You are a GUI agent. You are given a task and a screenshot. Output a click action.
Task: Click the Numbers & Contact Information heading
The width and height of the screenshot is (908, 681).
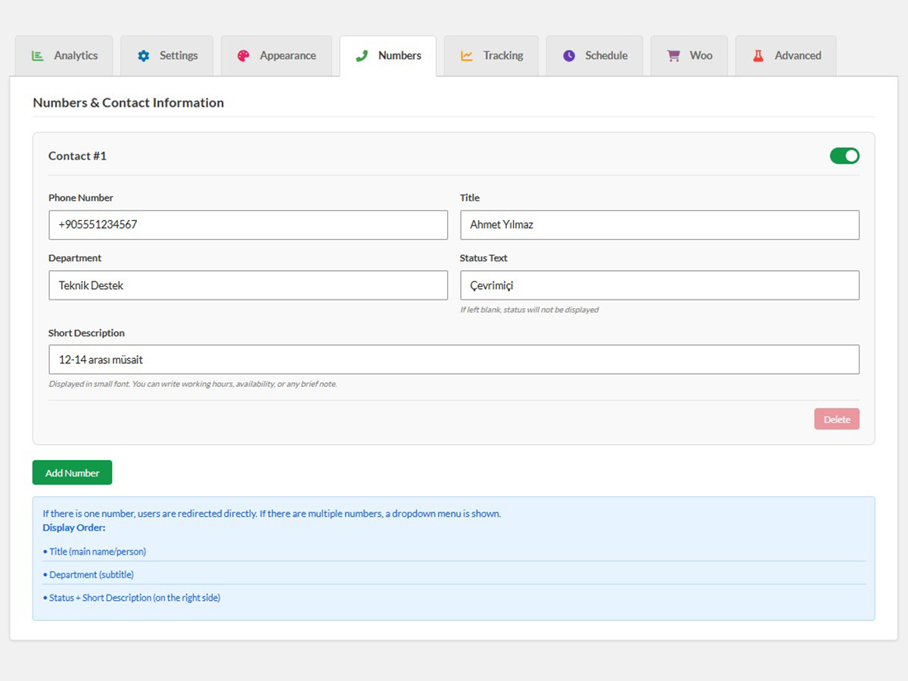[129, 103]
